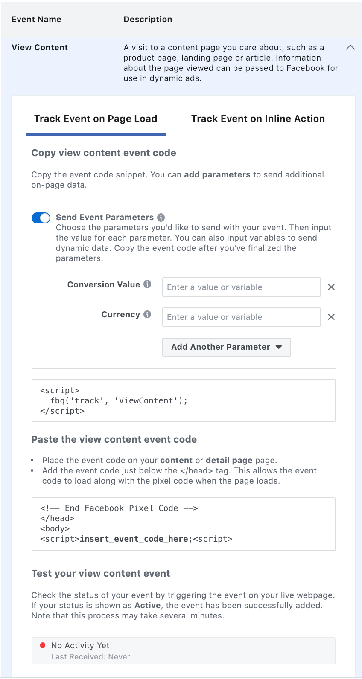Click the bold "add parameters" text
Image resolution: width=362 pixels, height=679 pixels.
coord(217,174)
